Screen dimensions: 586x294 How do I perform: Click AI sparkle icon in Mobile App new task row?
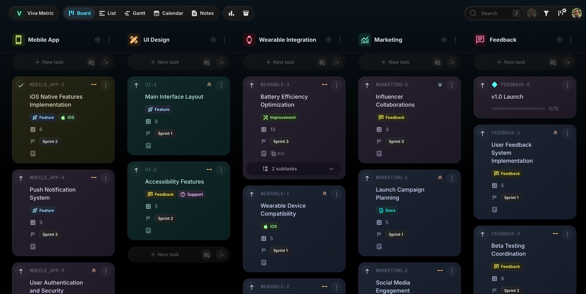(x=106, y=62)
